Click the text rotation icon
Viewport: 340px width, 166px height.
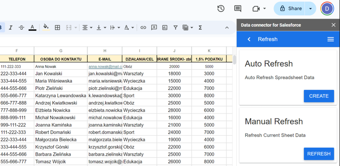click(x=126, y=28)
